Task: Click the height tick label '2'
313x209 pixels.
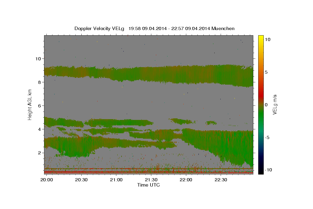Action: 39,153
